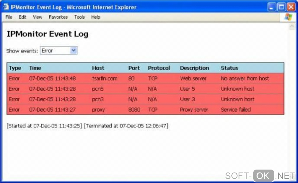Click the Internet Explorer page icon in title bar
298x183 pixels.
coord(6,7)
